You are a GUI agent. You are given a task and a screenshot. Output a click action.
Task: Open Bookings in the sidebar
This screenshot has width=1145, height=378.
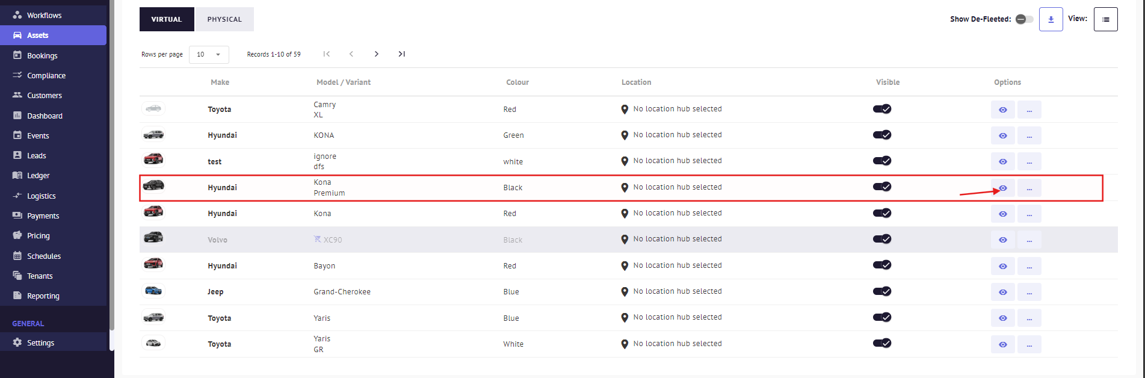click(53, 55)
